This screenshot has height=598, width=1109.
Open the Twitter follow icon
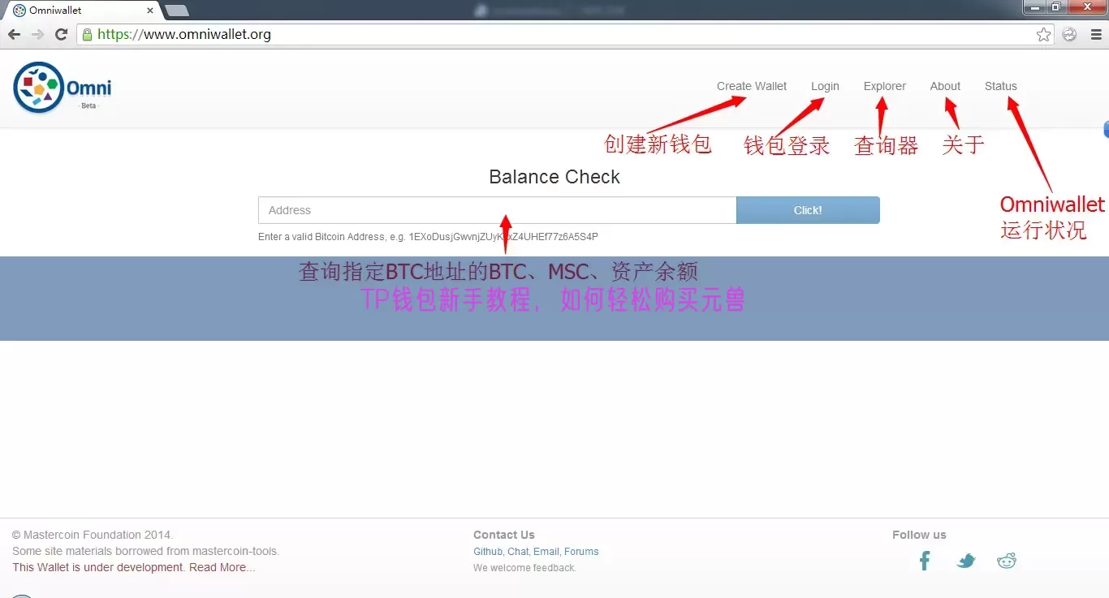[965, 561]
